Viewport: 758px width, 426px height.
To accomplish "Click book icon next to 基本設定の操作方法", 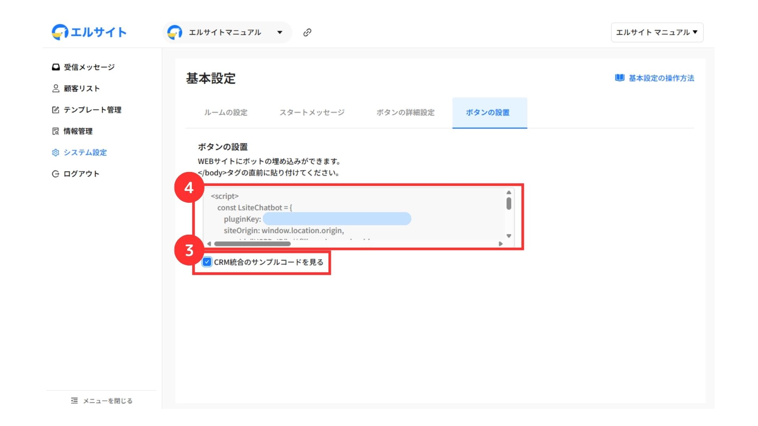I will click(x=619, y=78).
